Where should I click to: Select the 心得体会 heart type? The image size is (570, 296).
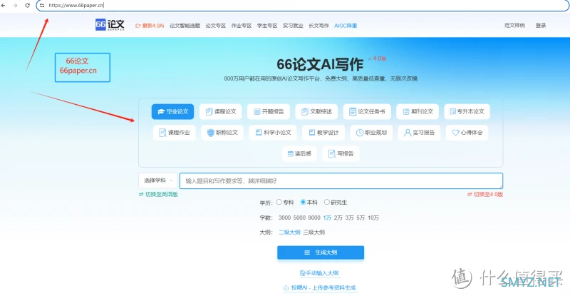point(467,133)
